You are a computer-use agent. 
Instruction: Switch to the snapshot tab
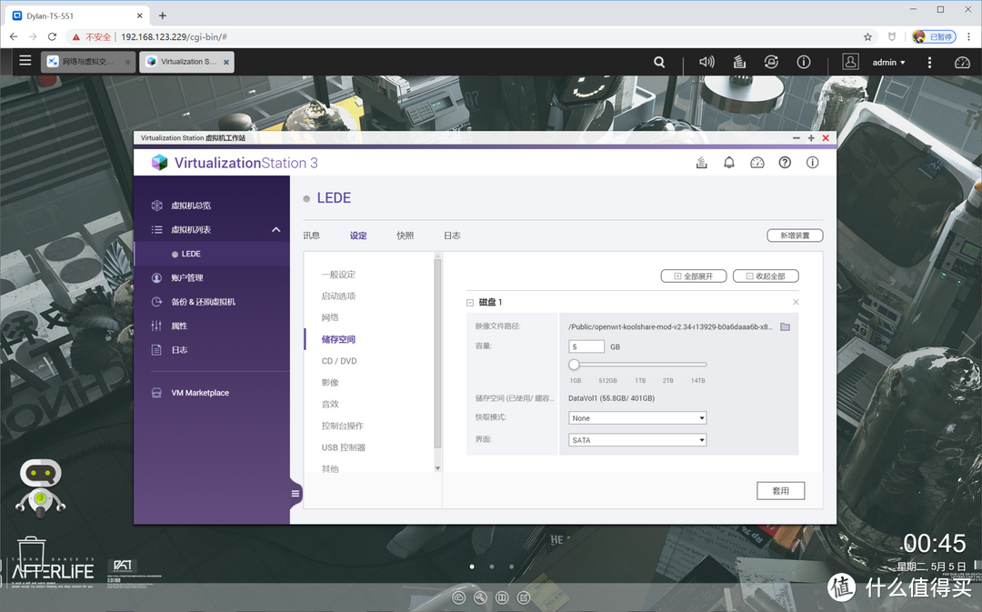tap(406, 236)
